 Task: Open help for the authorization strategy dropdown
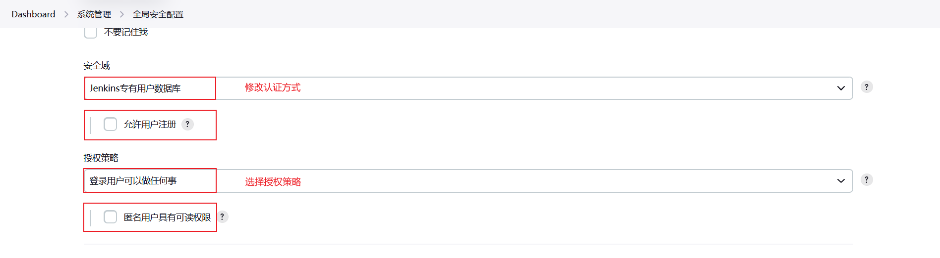click(x=866, y=180)
